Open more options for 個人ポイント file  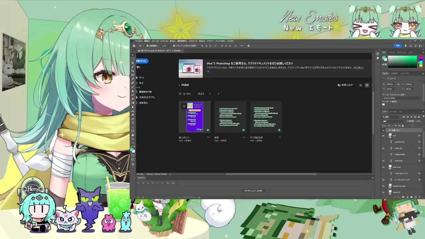[x=208, y=137]
